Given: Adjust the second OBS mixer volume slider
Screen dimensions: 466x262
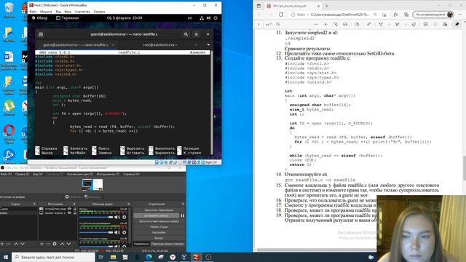Looking at the screenshot, I should coord(96,232).
